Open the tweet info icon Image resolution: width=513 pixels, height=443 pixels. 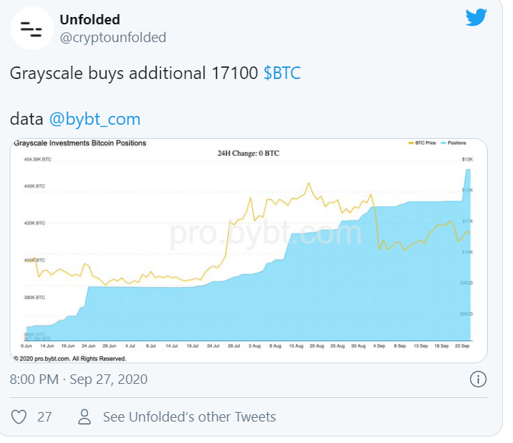coord(478,380)
